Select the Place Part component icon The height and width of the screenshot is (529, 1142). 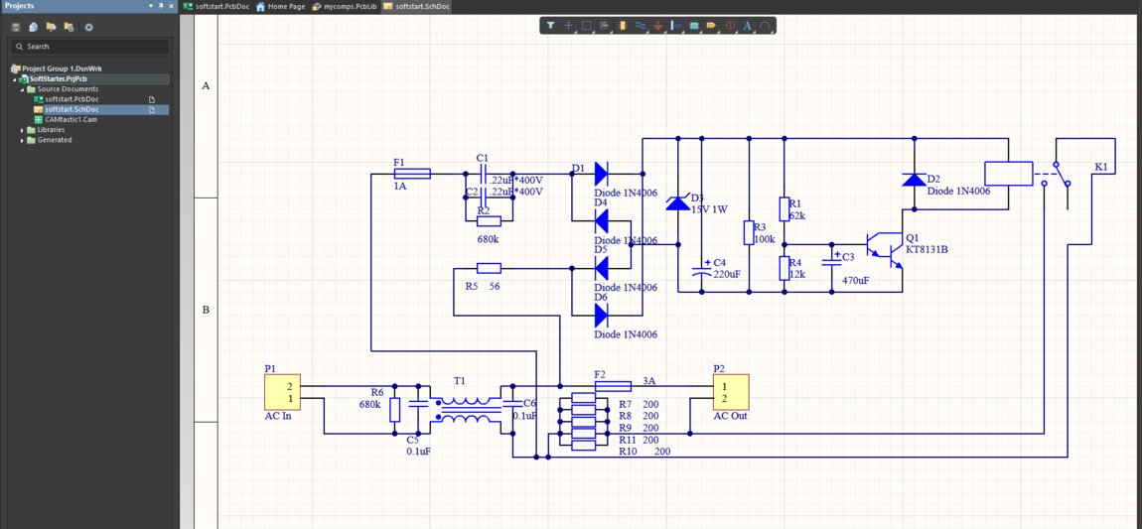pyautogui.click(x=622, y=26)
